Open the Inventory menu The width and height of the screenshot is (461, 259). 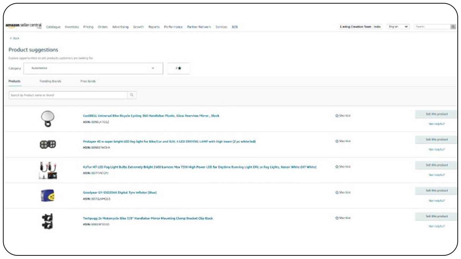tap(72, 27)
